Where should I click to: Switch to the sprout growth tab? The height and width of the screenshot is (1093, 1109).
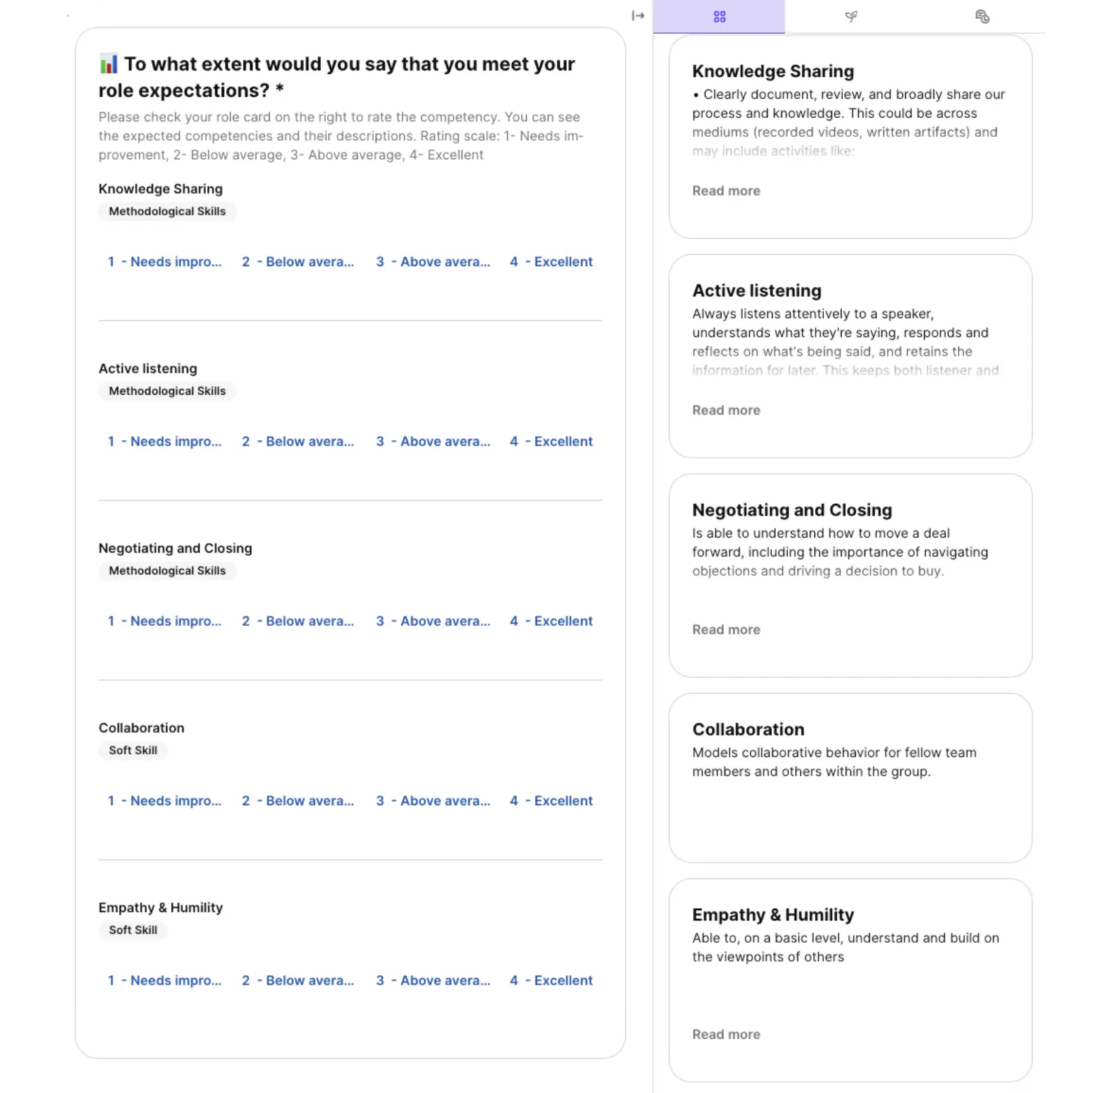(851, 16)
